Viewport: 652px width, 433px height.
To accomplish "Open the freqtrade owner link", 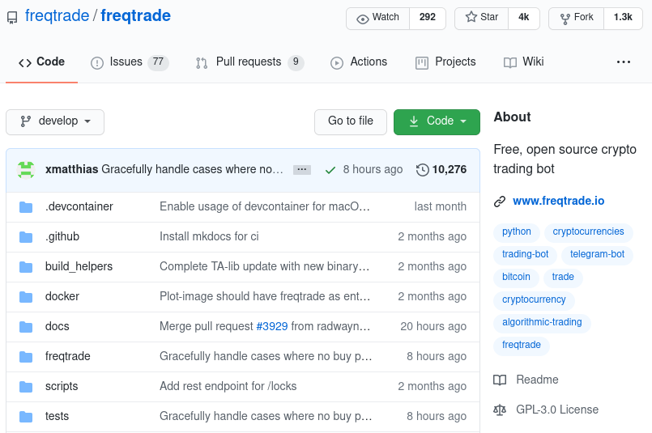I will 57,16.
